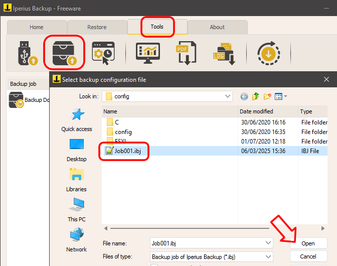Select the C folder icon
The height and width of the screenshot is (266, 337).
(x=110, y=122)
